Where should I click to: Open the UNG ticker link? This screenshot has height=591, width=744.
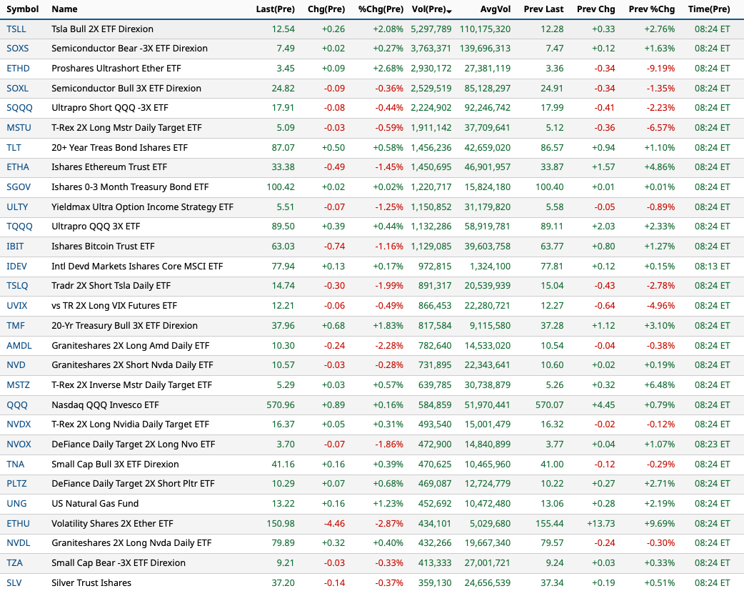click(x=16, y=503)
